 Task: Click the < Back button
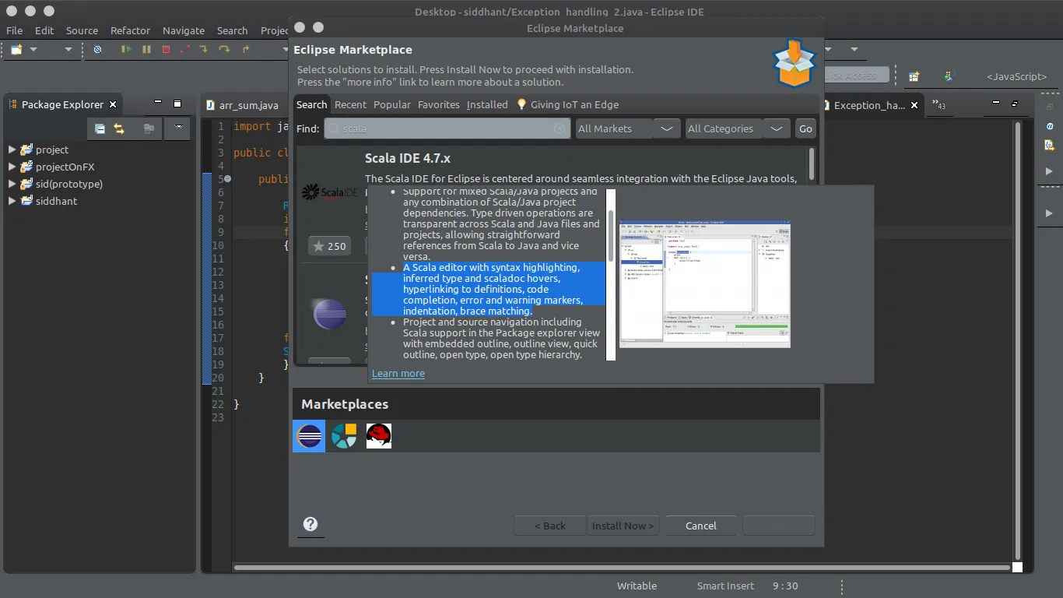(x=550, y=526)
